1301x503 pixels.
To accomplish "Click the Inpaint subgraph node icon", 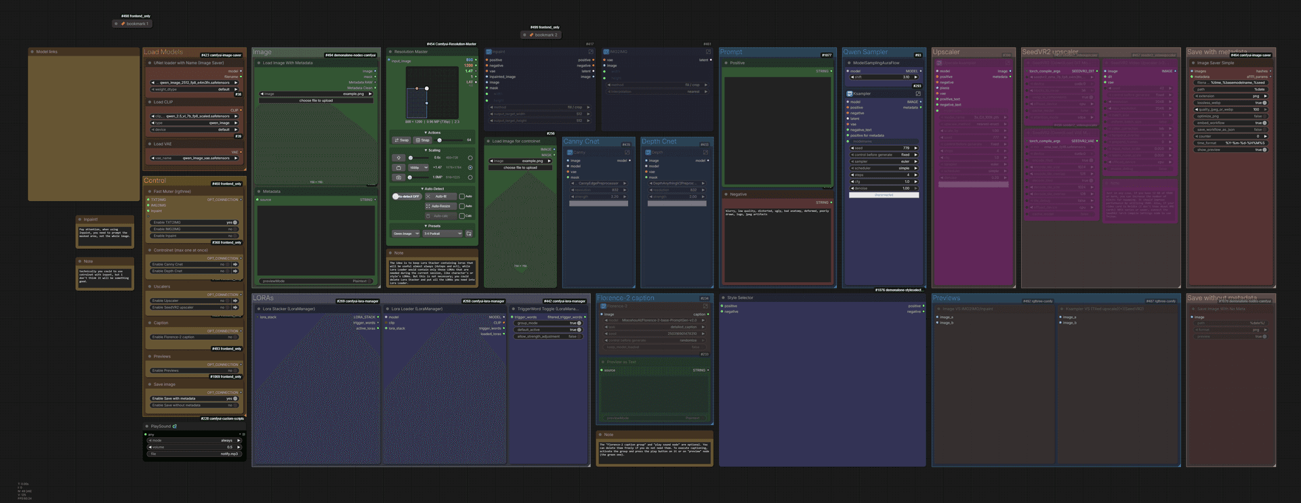I will [489, 51].
